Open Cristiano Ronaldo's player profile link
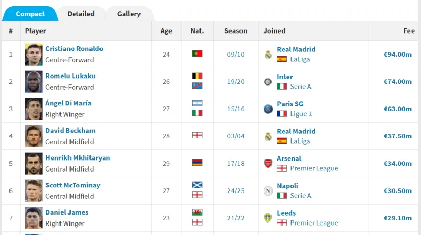 pyautogui.click(x=74, y=49)
